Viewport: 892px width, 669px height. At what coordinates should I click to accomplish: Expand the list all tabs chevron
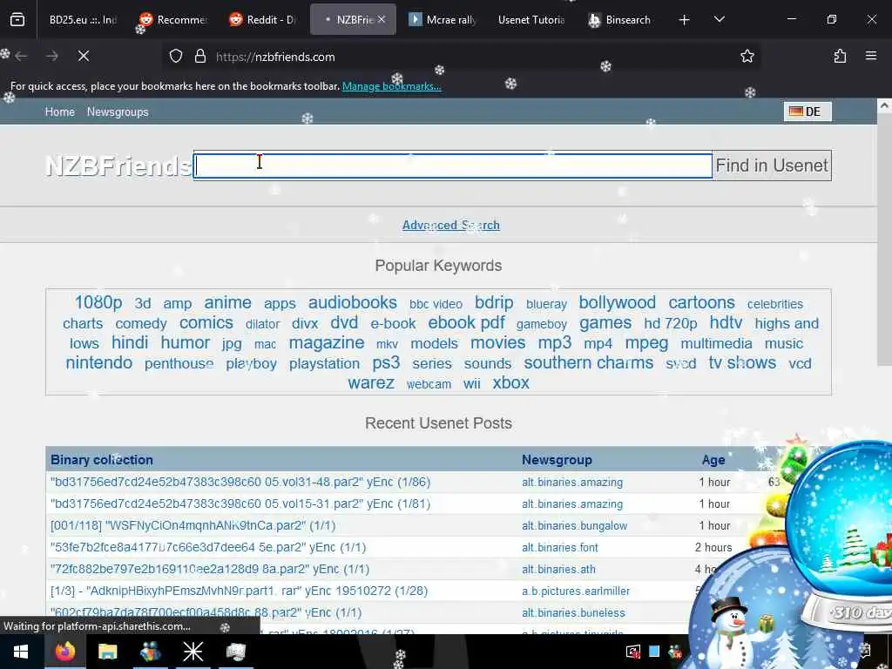click(x=719, y=19)
